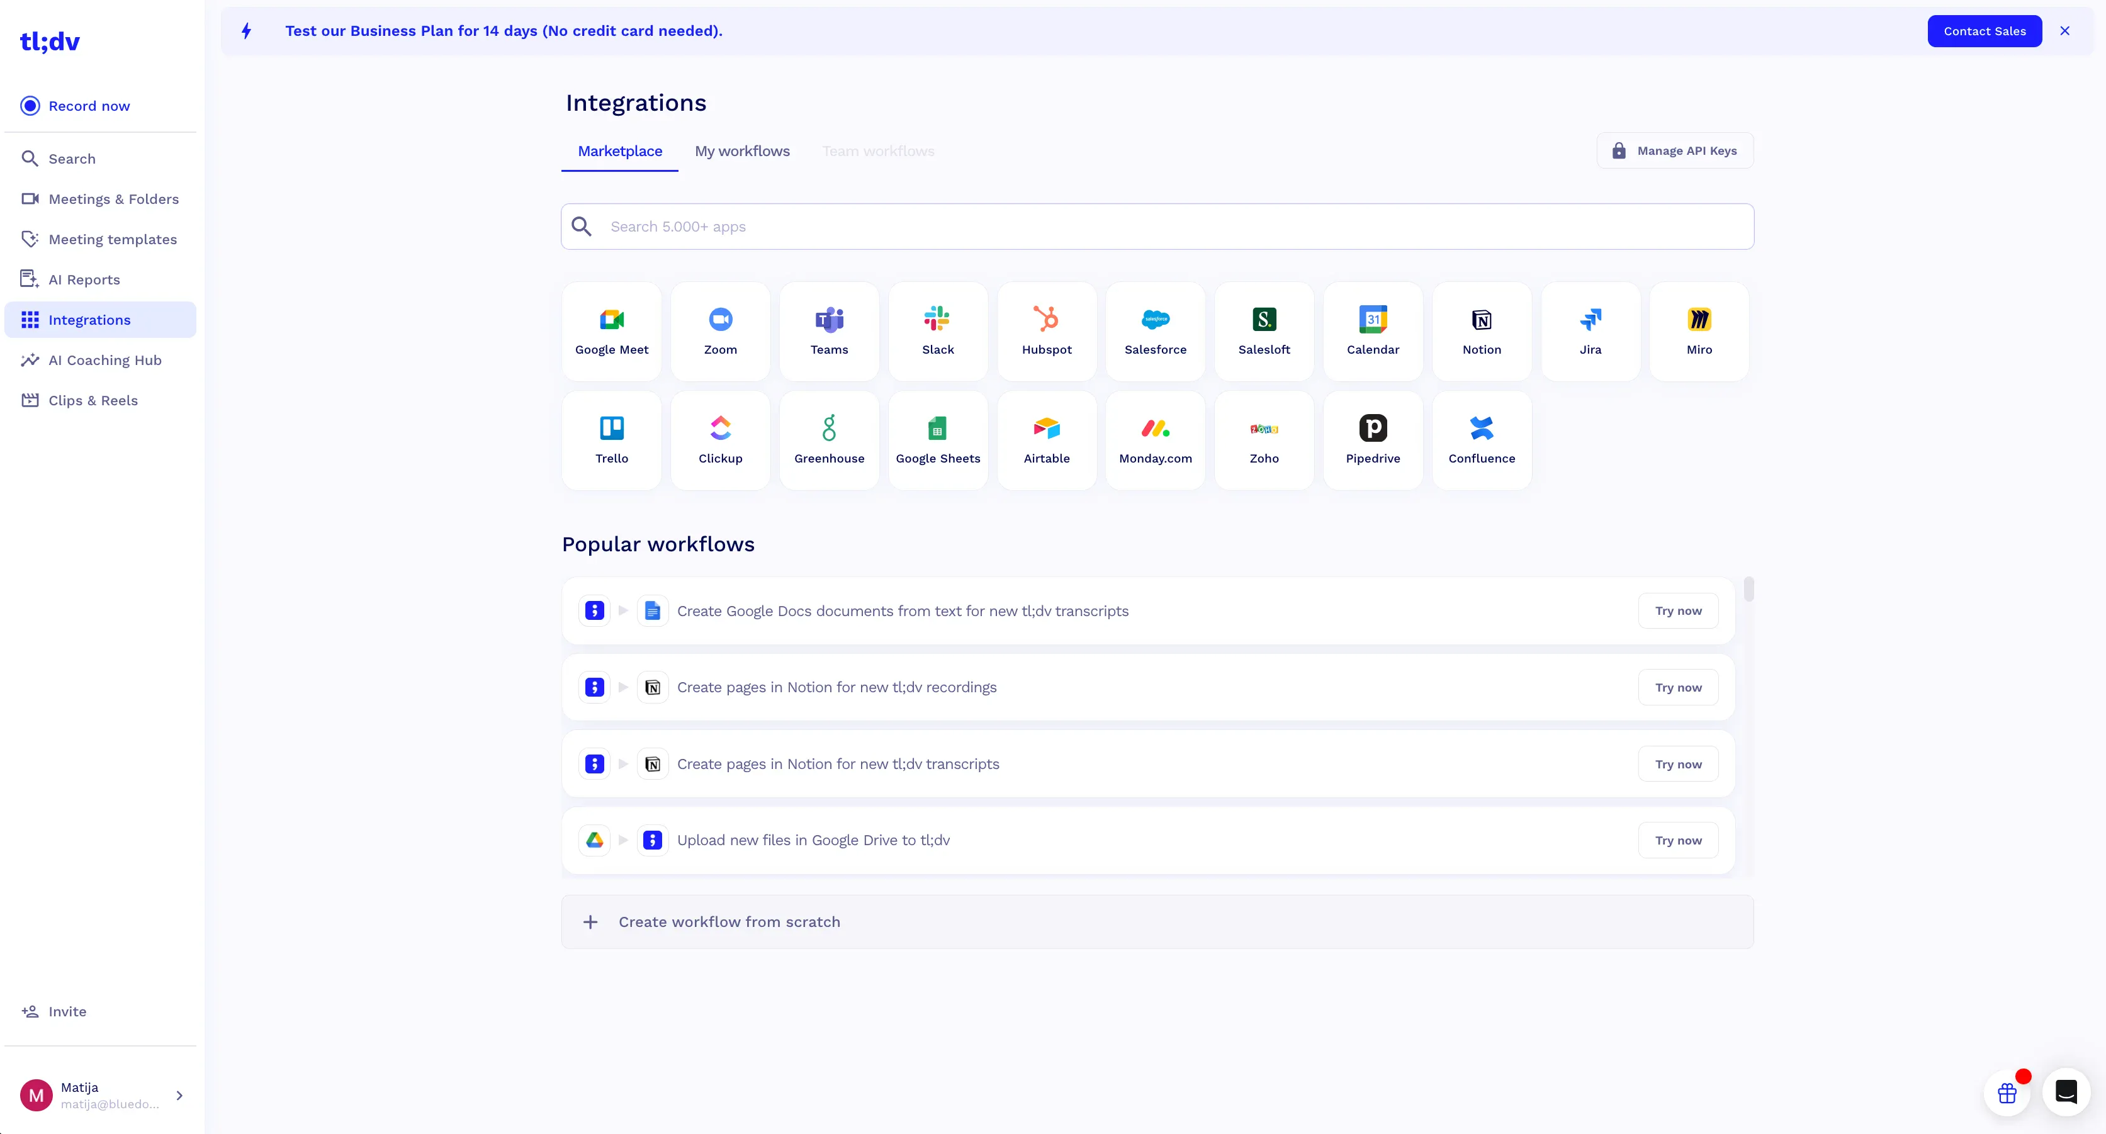The image size is (2106, 1134).
Task: Select the Microsoft Teams integration
Action: [829, 331]
